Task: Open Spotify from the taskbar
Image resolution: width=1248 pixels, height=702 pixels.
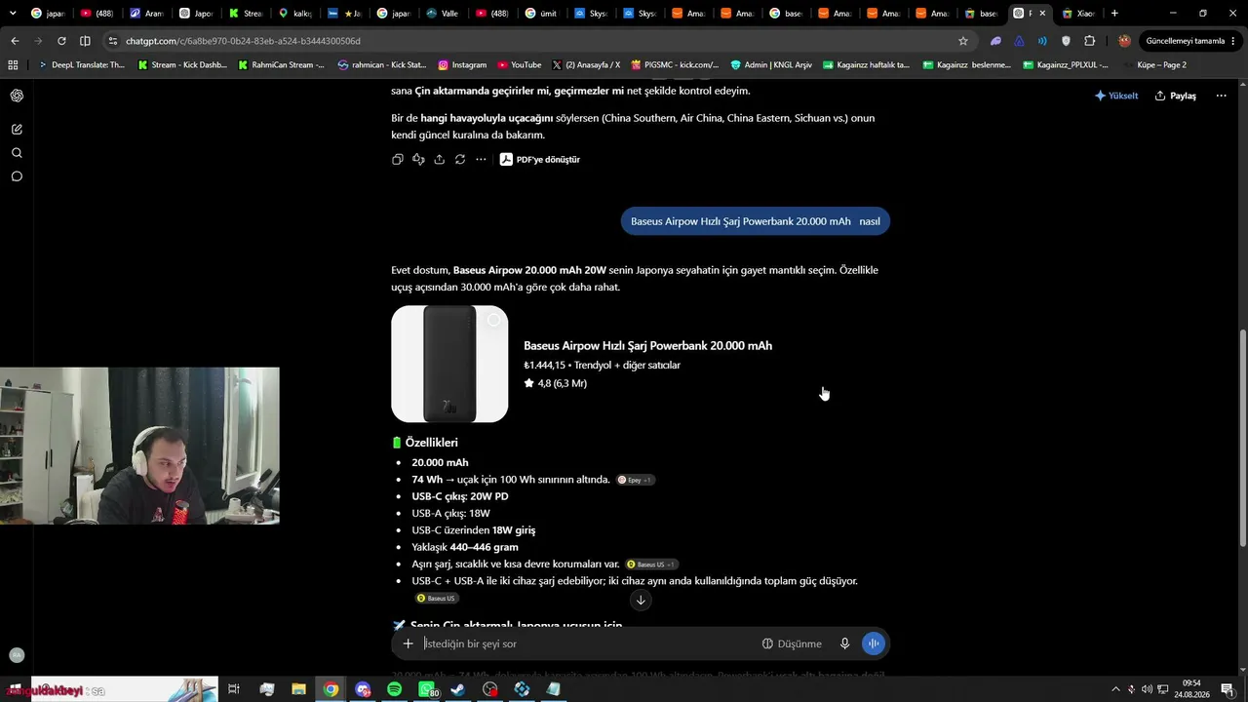Action: click(x=394, y=689)
